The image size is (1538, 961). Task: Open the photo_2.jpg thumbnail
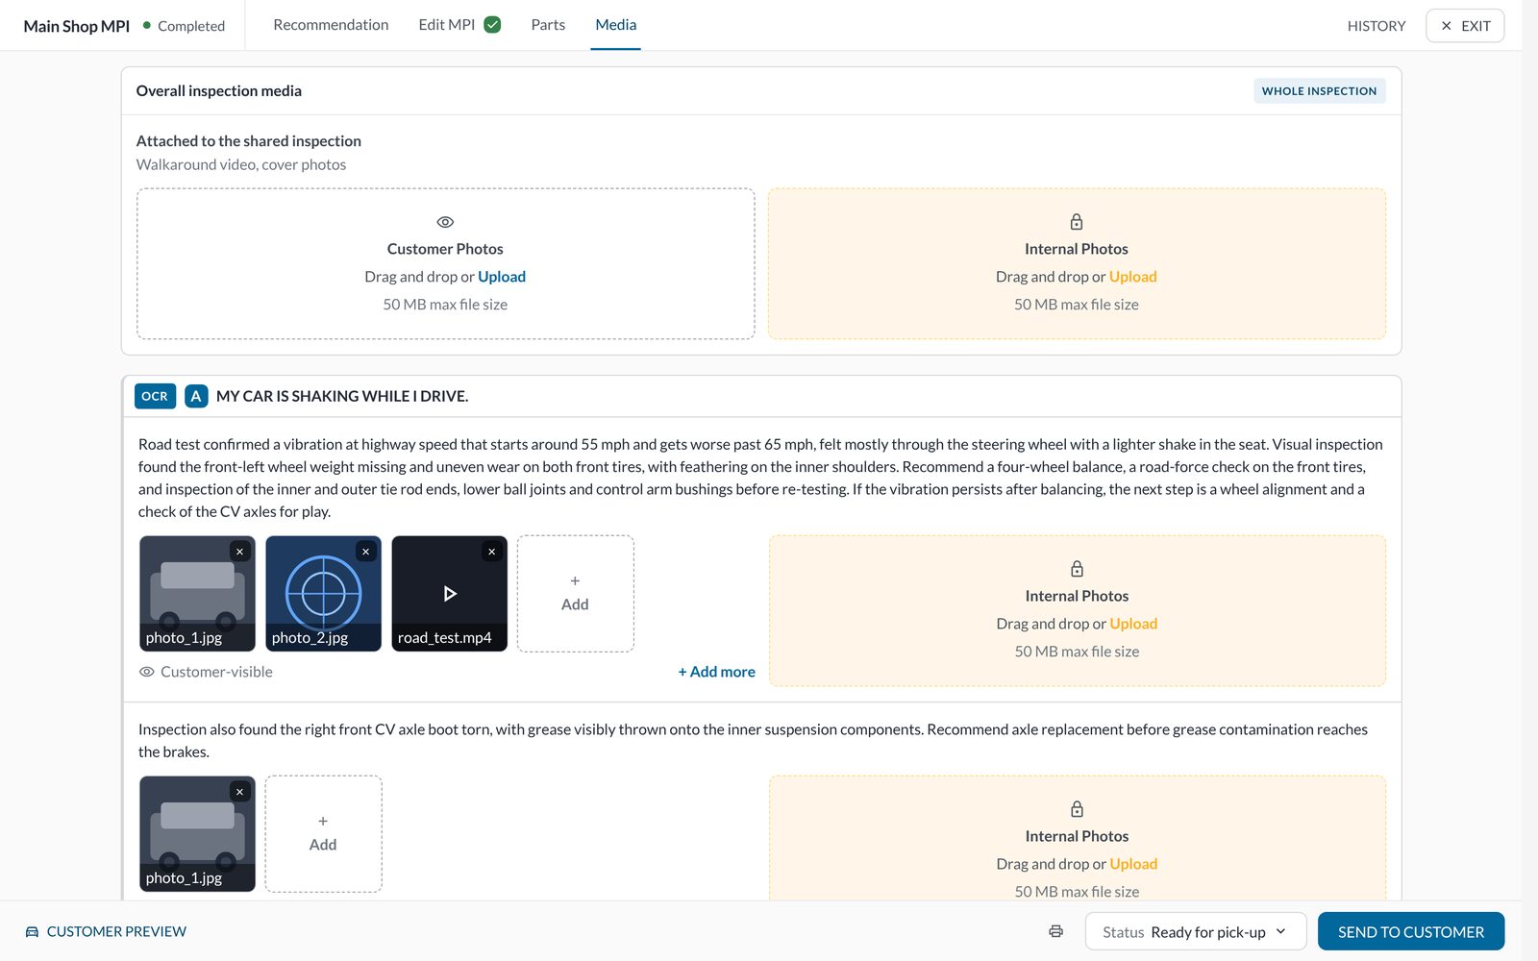(323, 594)
